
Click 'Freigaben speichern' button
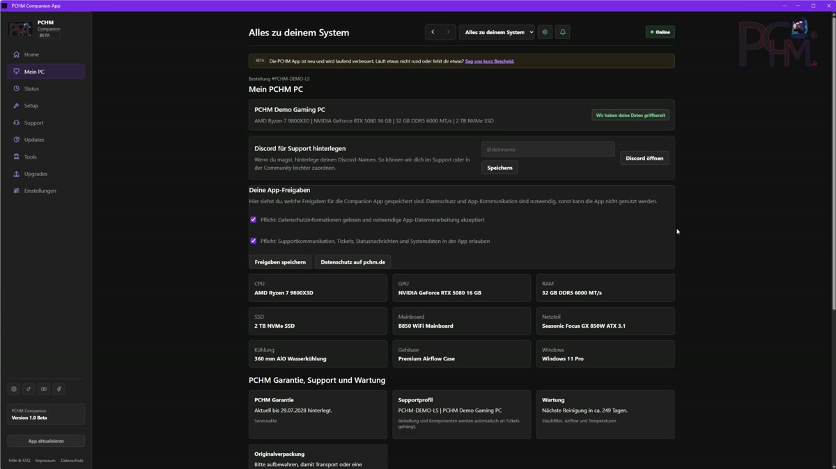coord(280,262)
